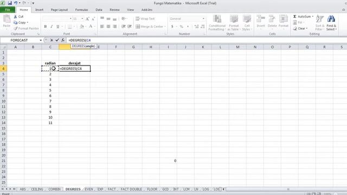
Task: Click the Undo icon in quick access toolbar
Action: [x=16, y=3]
